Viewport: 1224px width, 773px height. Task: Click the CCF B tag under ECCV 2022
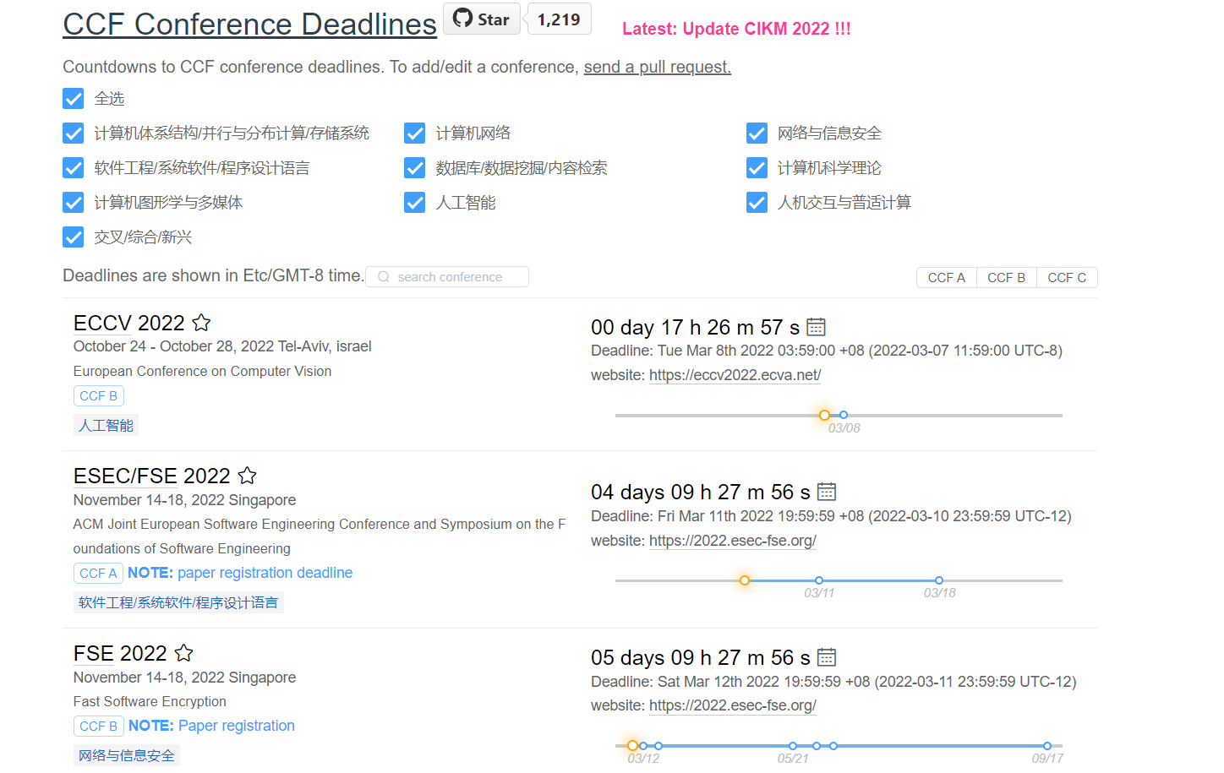tap(99, 396)
